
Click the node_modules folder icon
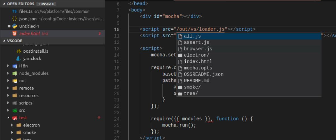point(15,73)
